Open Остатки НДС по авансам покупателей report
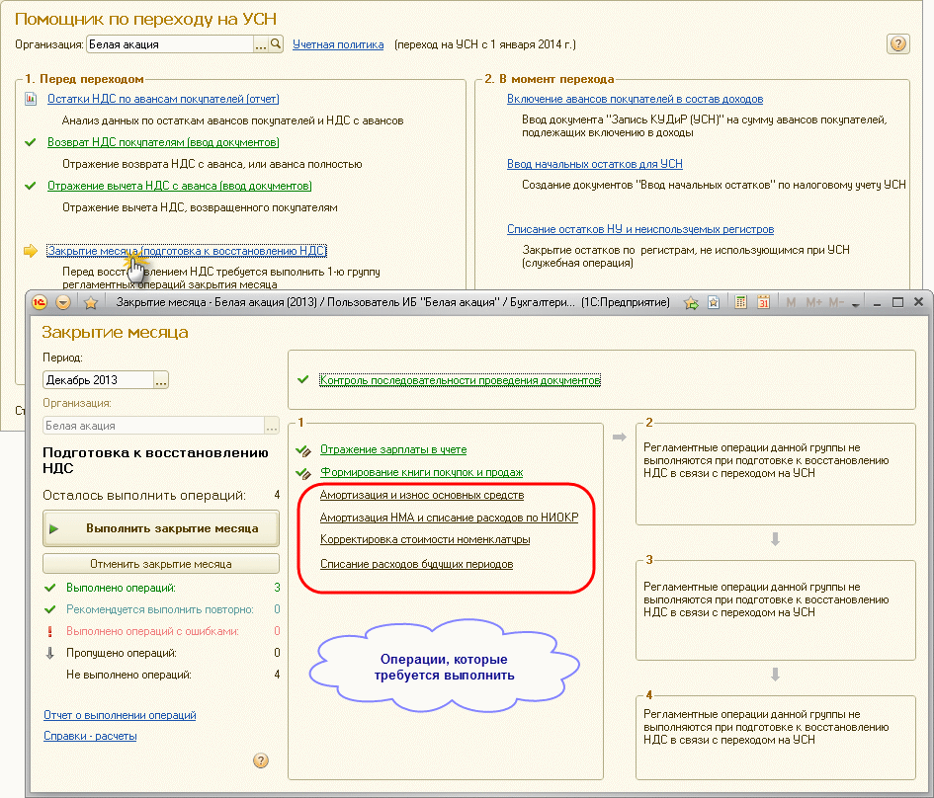This screenshot has width=934, height=798. pyautogui.click(x=163, y=99)
